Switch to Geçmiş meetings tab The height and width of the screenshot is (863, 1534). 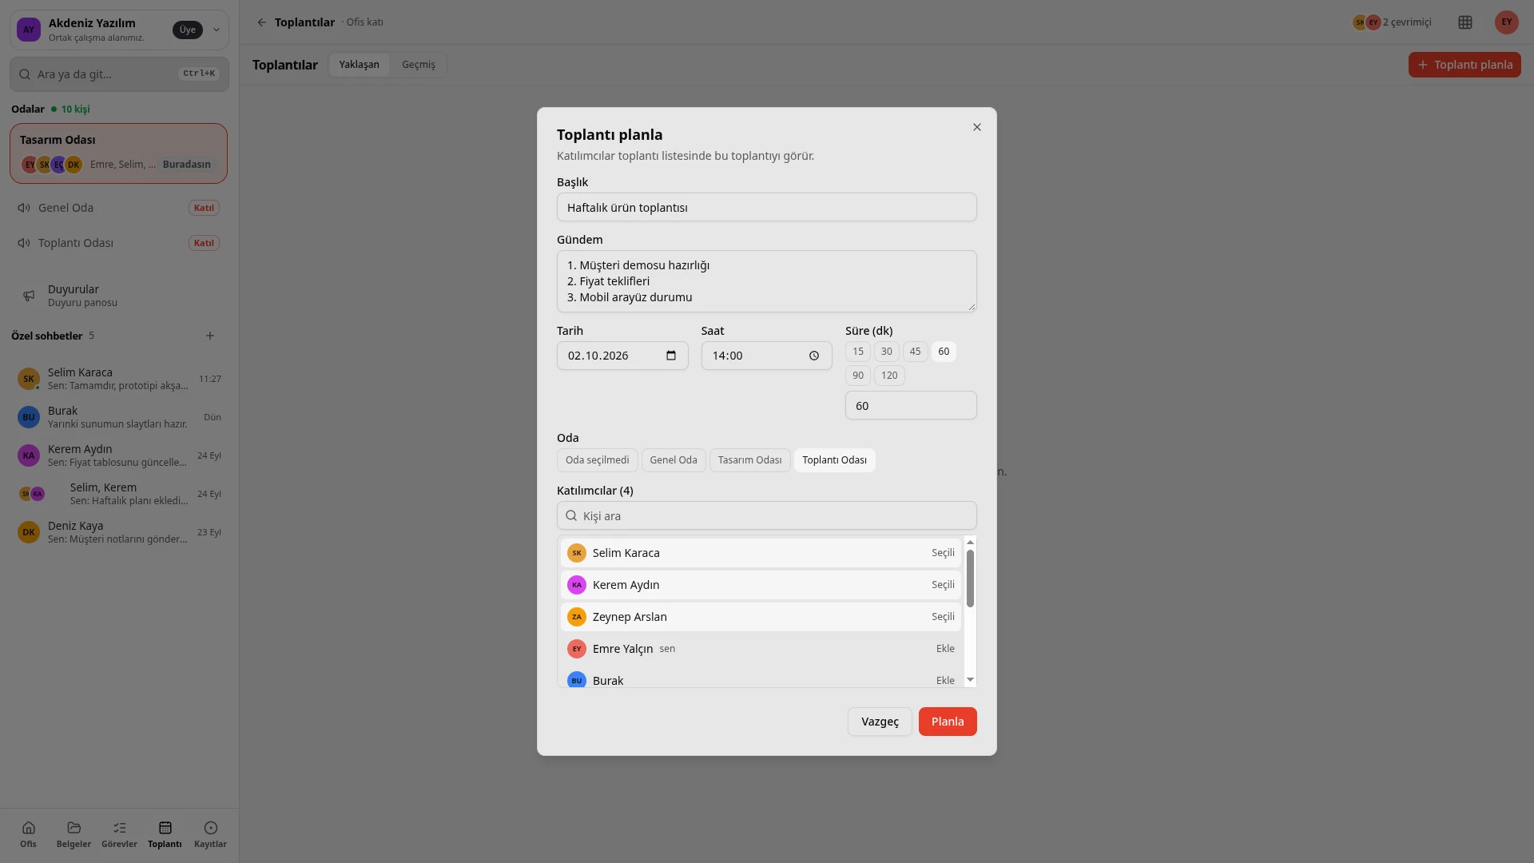419,65
